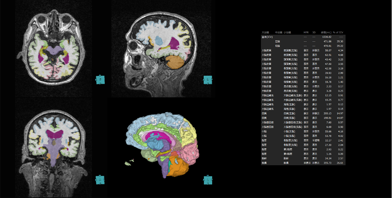
Task: Sort by the 大分類 column header
Action: click(x=265, y=33)
